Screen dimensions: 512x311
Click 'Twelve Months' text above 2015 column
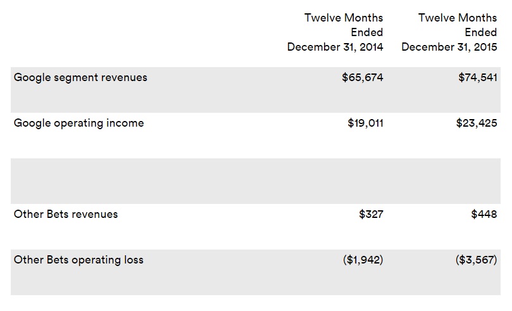pos(458,18)
